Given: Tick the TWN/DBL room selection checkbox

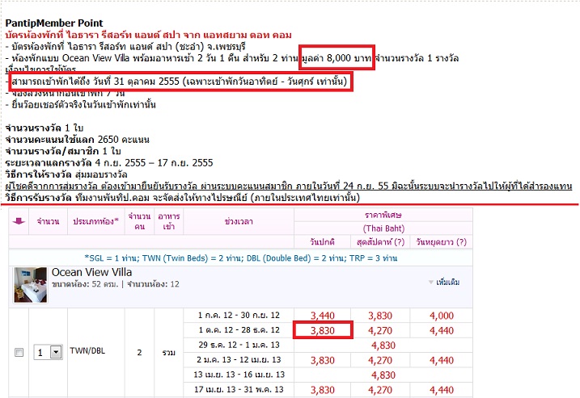Looking at the screenshot, I should click(19, 353).
